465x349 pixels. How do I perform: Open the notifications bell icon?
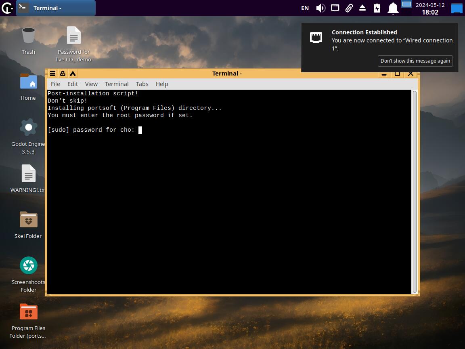[x=393, y=8]
